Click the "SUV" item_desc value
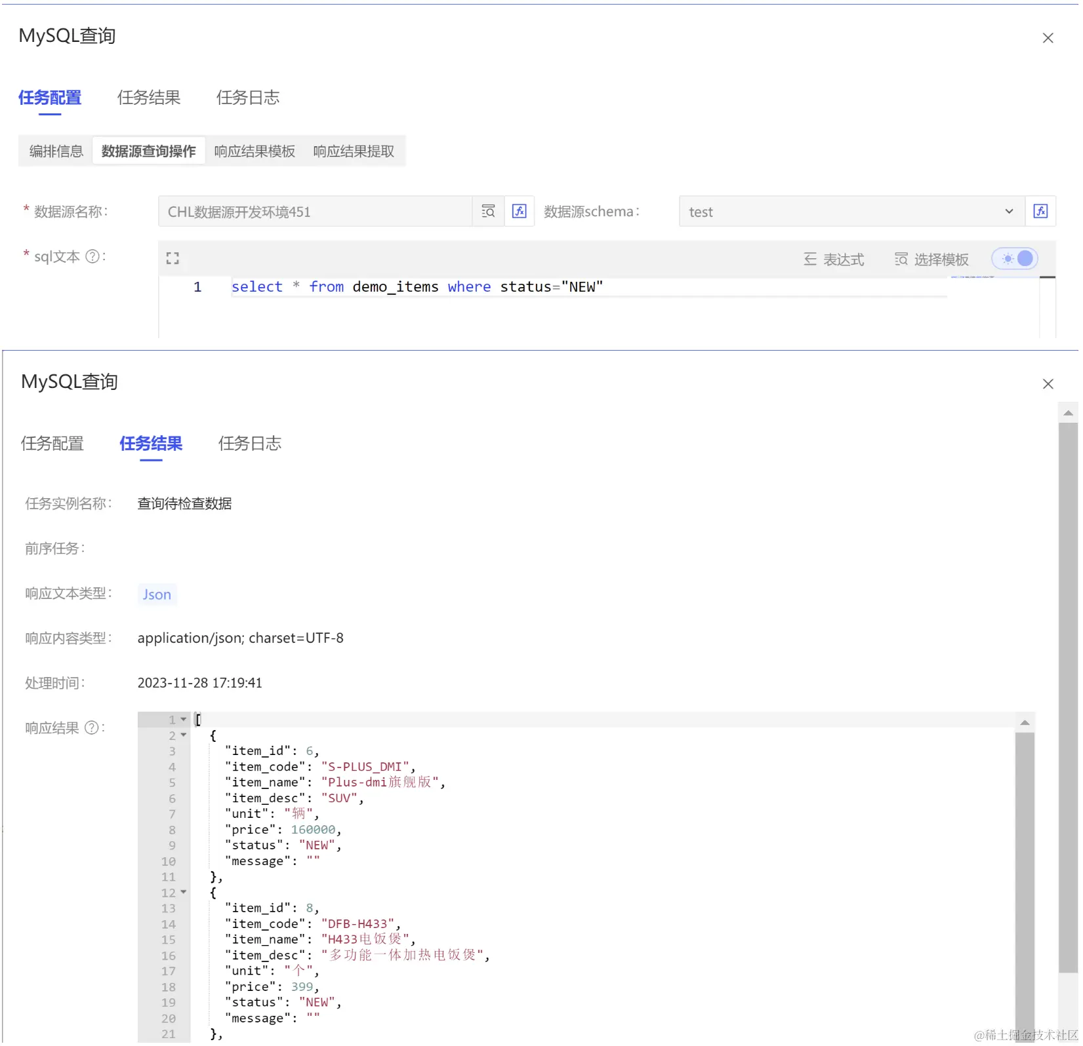 point(339,798)
